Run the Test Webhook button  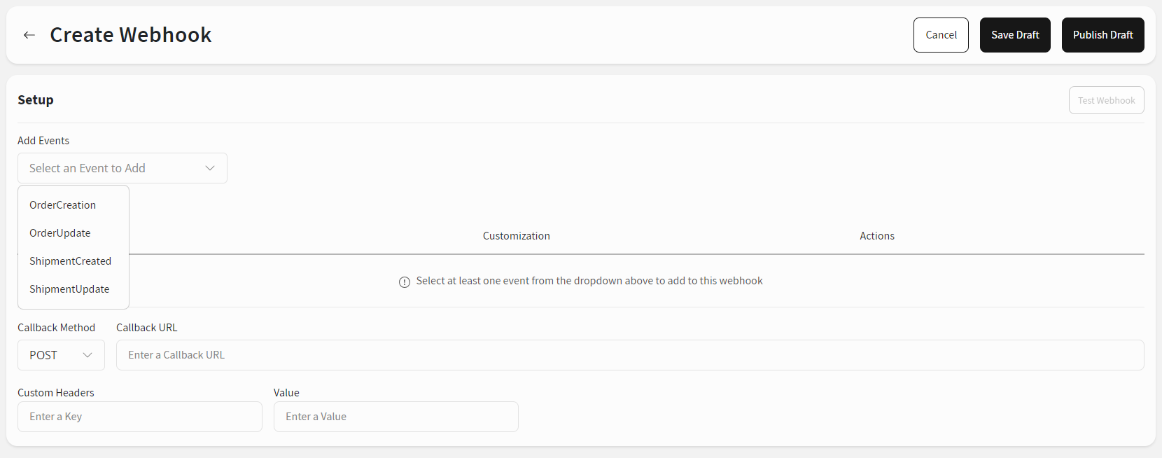pyautogui.click(x=1106, y=100)
